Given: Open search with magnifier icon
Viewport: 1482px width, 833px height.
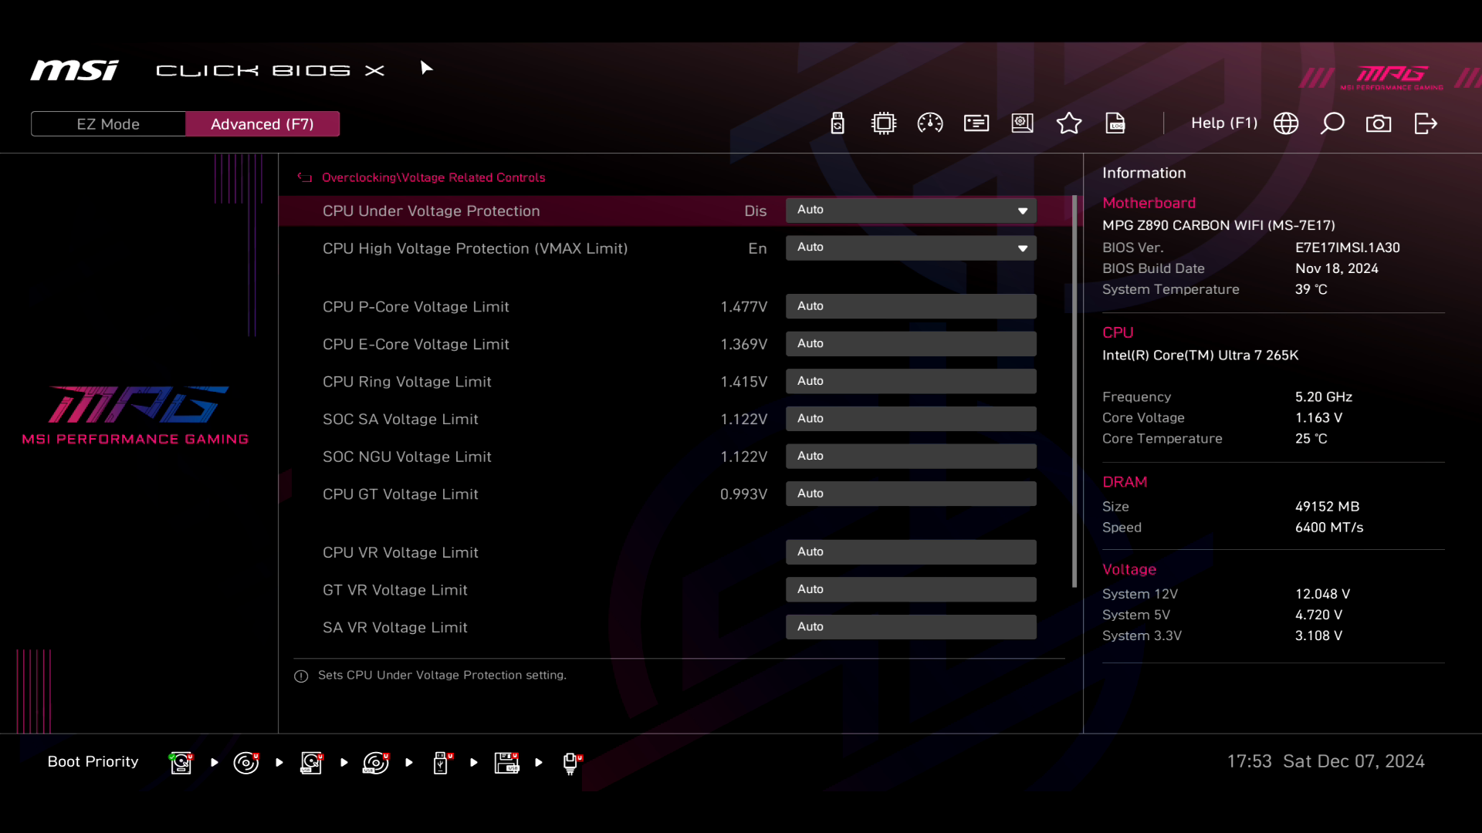Looking at the screenshot, I should click(x=1332, y=123).
